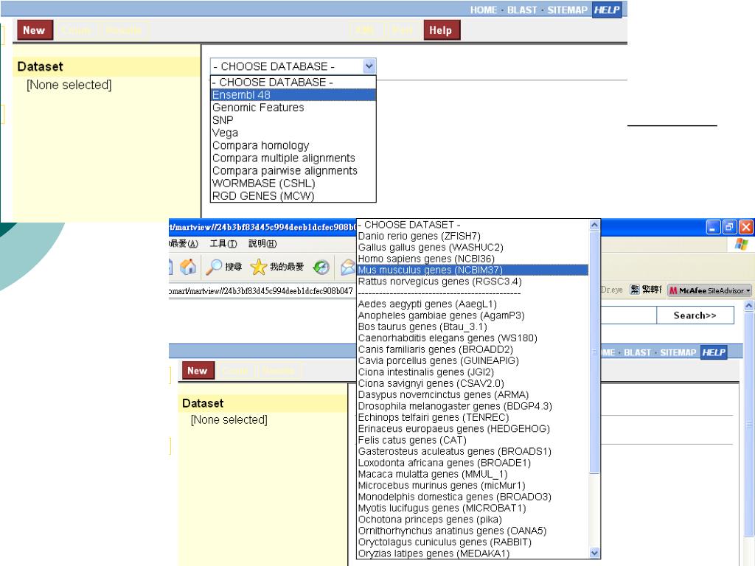
Task: Select Felis catus genes (CAT)
Action: [x=473, y=440]
